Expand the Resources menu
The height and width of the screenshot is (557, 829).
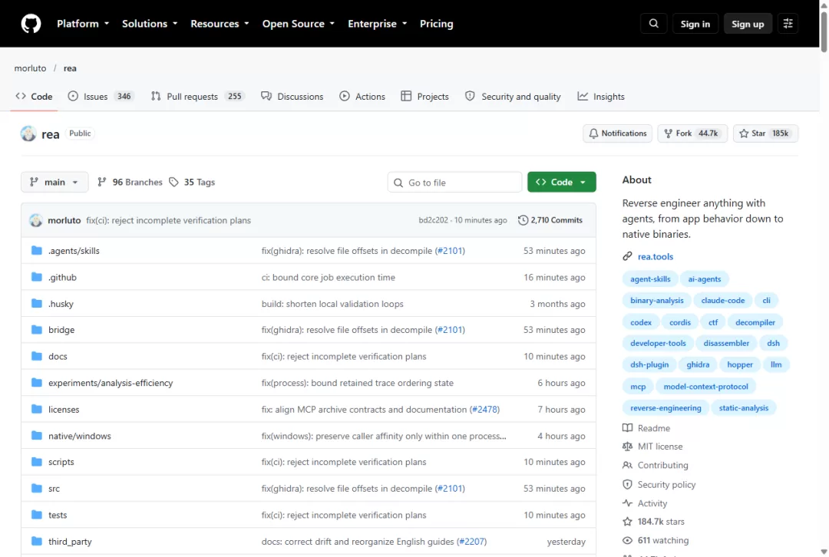[220, 24]
